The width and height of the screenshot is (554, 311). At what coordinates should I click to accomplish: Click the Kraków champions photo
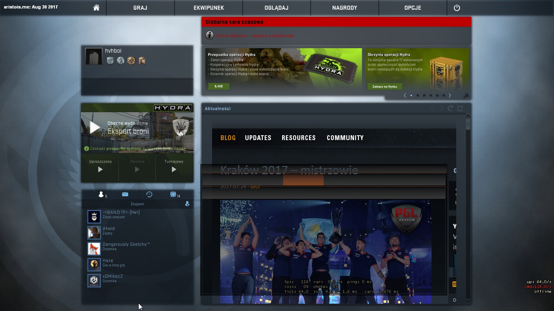(x=326, y=251)
